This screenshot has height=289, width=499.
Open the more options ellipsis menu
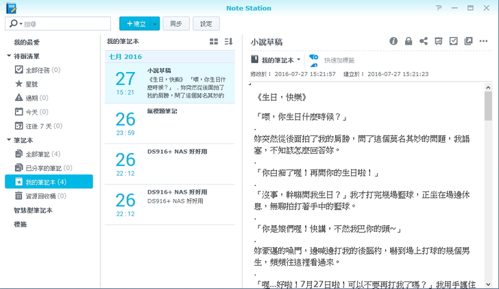484,41
